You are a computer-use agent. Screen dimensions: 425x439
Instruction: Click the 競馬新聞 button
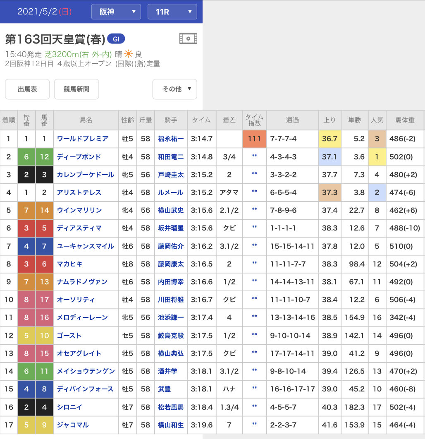click(76, 89)
